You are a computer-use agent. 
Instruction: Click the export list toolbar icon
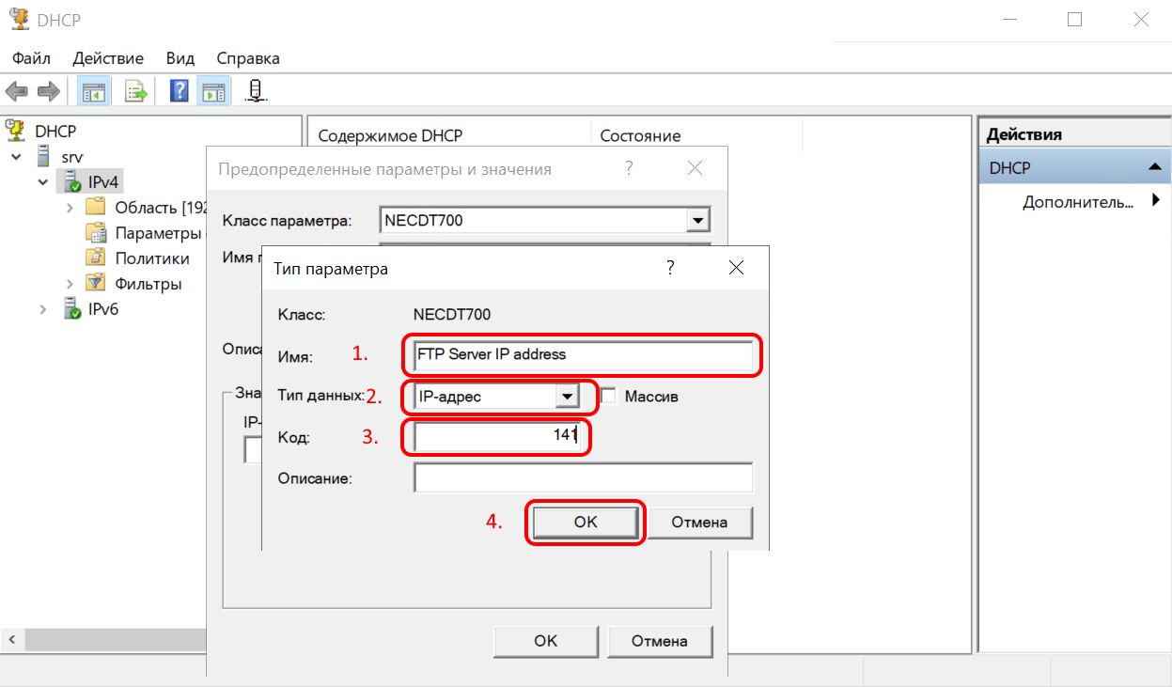(137, 91)
